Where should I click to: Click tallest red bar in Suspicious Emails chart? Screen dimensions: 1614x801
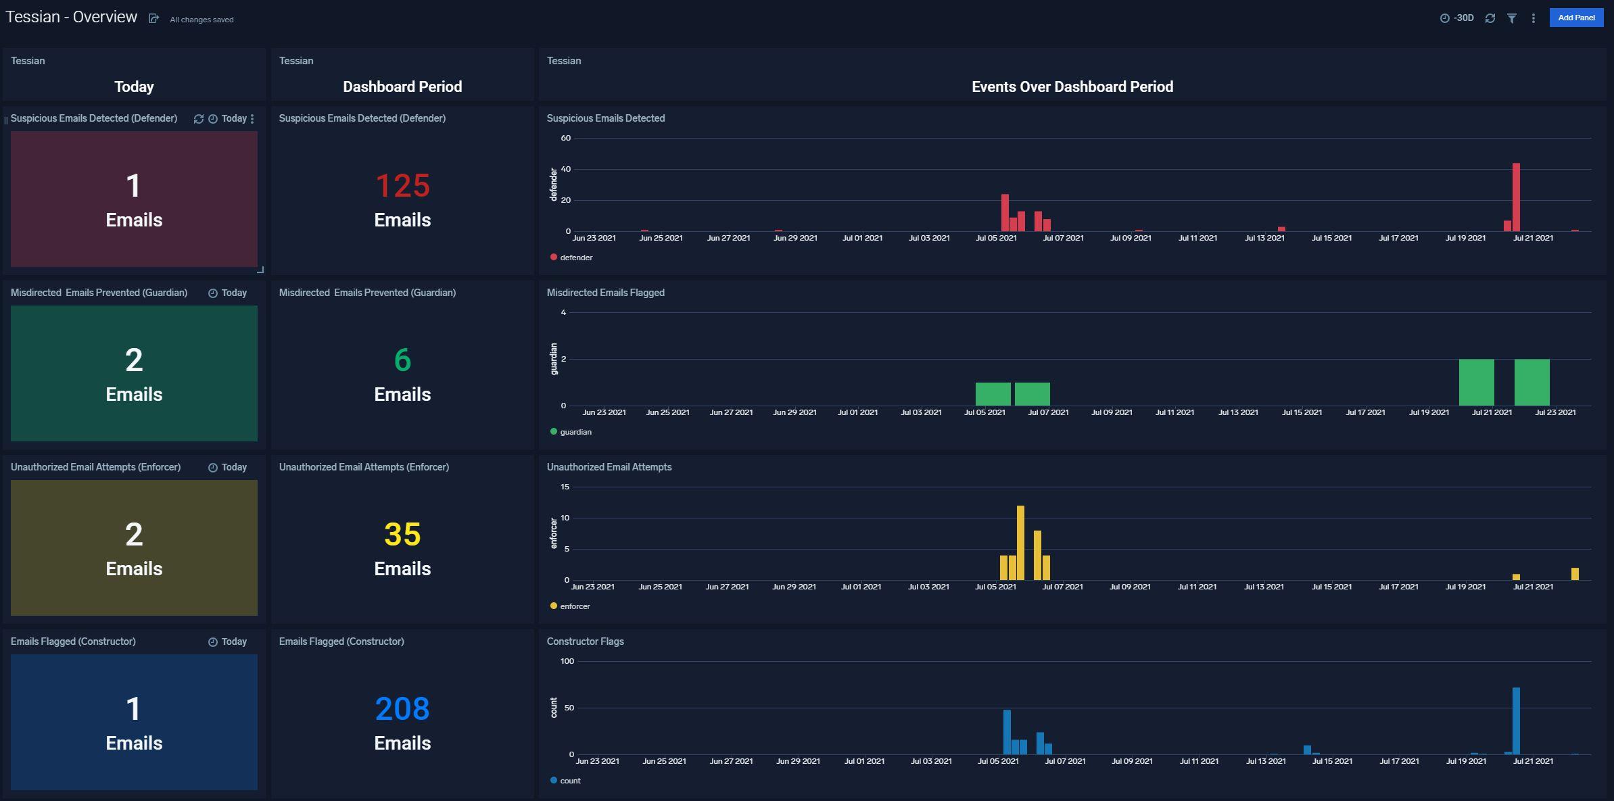(x=1516, y=197)
